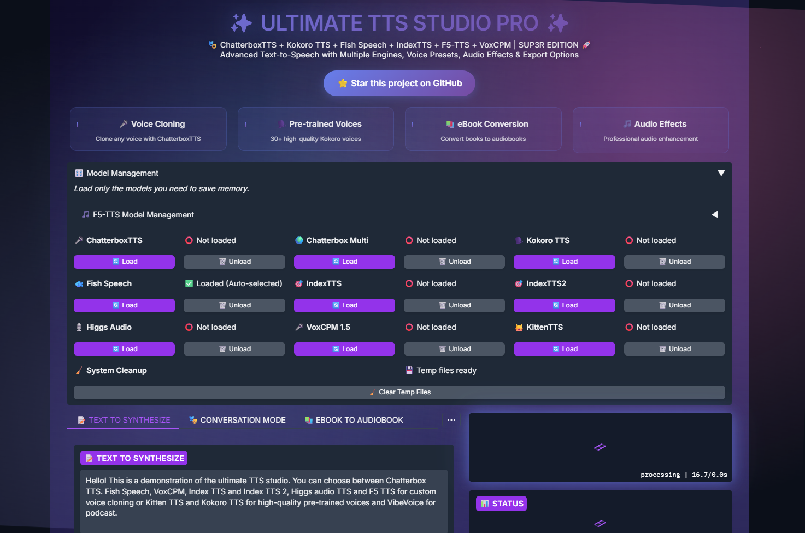
Task: Load the VoxCPM 1.5 model
Action: [344, 349]
